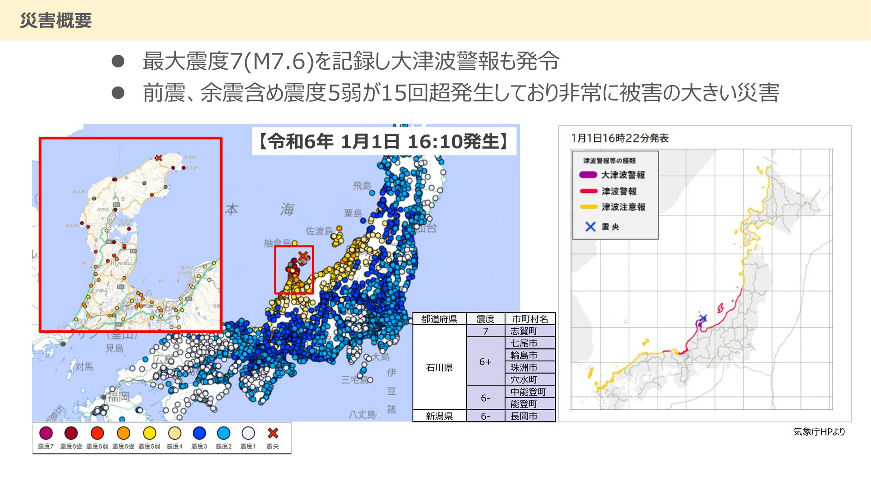Click the 震度6弱 red-orange legend circle
Image resolution: width=871 pixels, height=489 pixels.
point(97,433)
